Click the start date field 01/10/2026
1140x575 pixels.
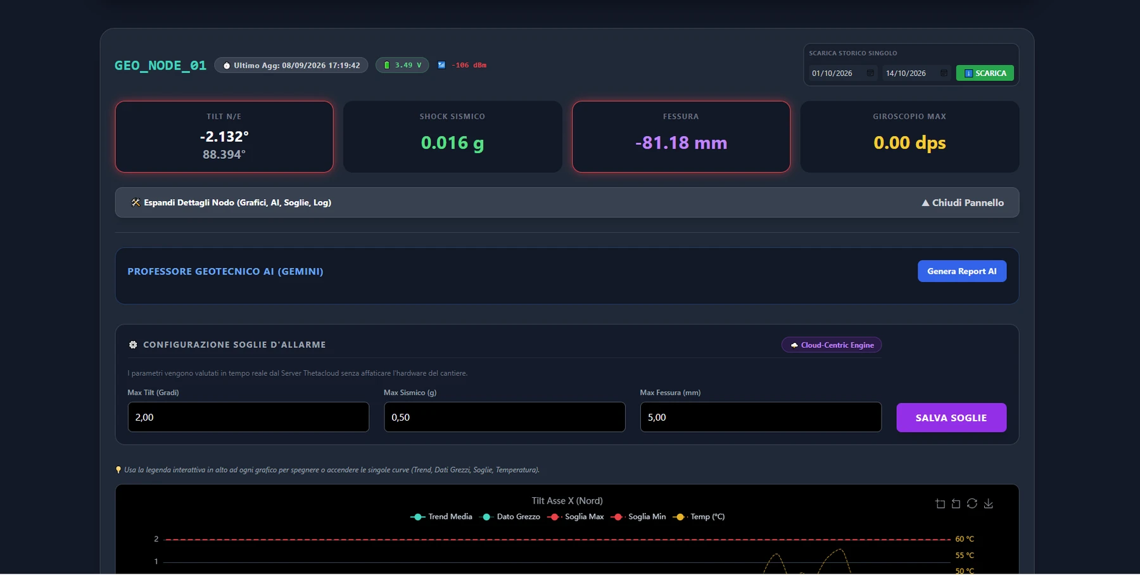coord(843,73)
